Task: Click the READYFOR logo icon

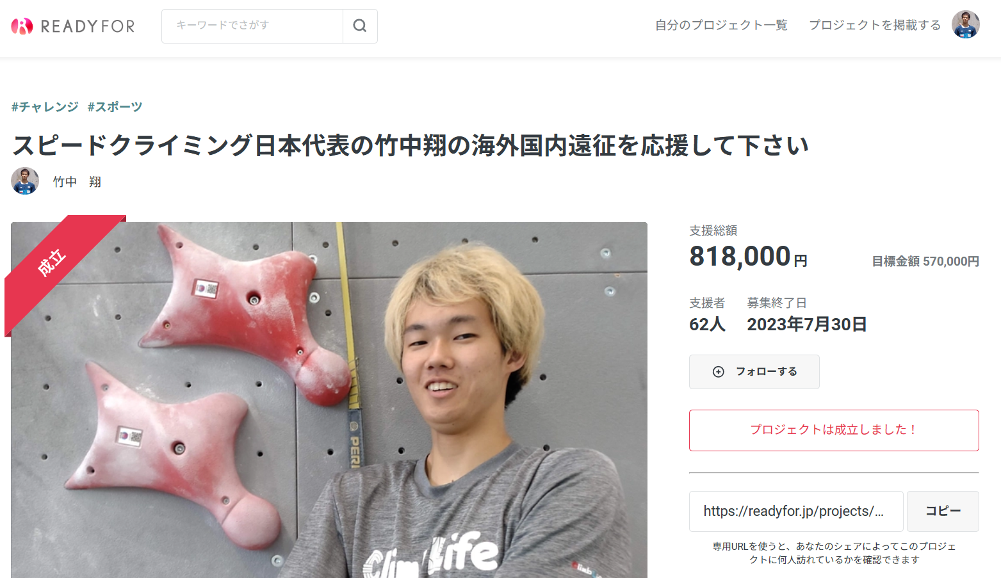Action: (22, 26)
